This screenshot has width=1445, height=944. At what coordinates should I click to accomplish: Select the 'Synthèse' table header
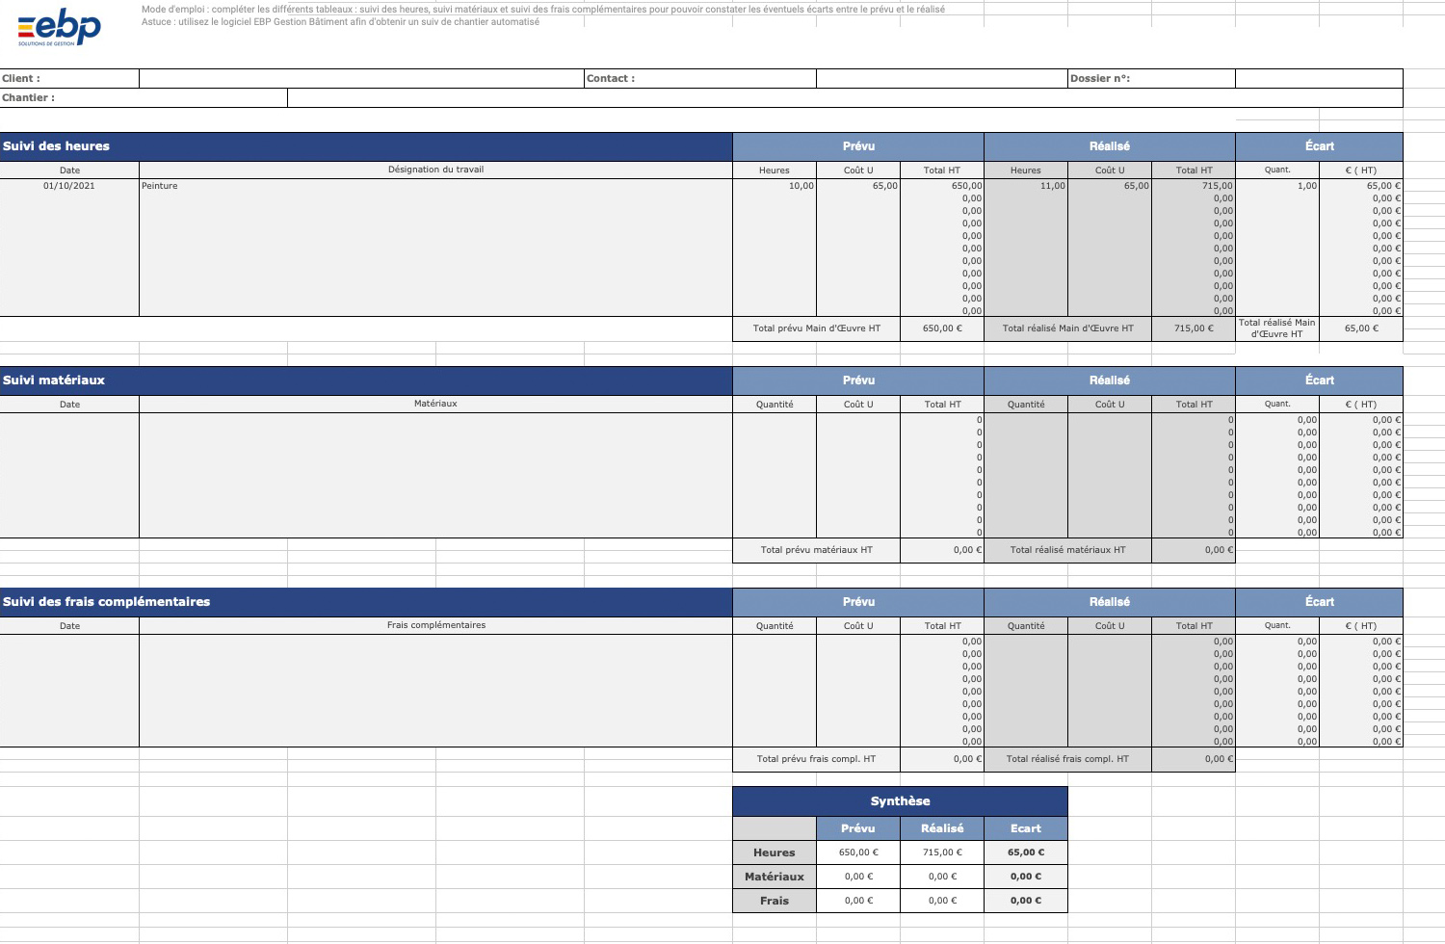pyautogui.click(x=900, y=801)
